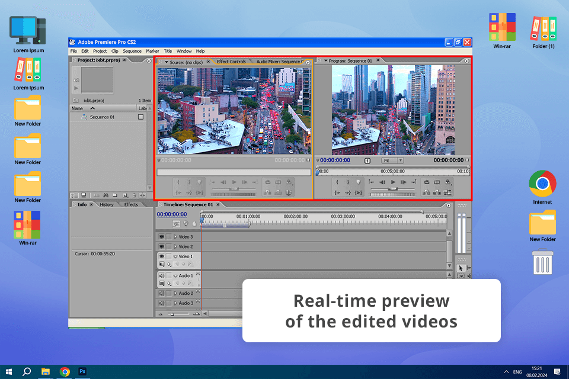
Task: Play the Program monitor sequence
Action: pyautogui.click(x=393, y=182)
